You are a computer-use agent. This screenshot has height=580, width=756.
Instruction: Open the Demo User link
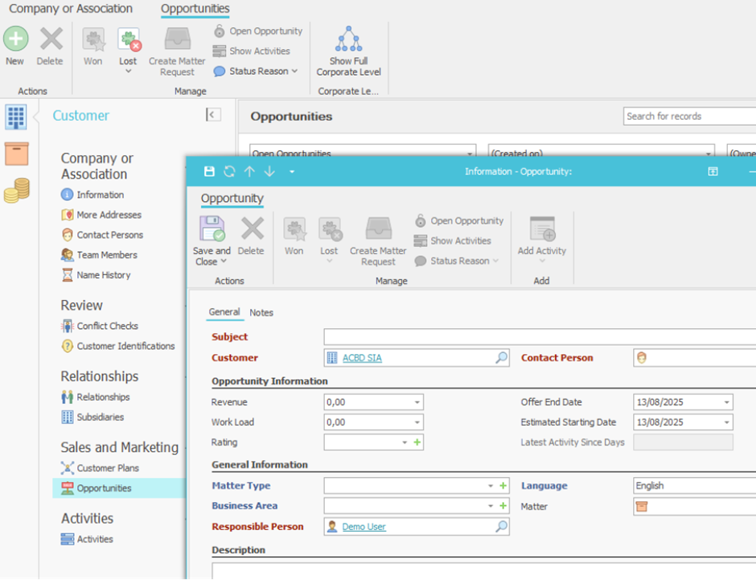(x=364, y=527)
